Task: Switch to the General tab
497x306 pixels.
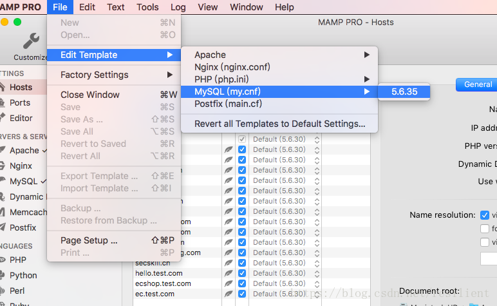Action: point(476,84)
